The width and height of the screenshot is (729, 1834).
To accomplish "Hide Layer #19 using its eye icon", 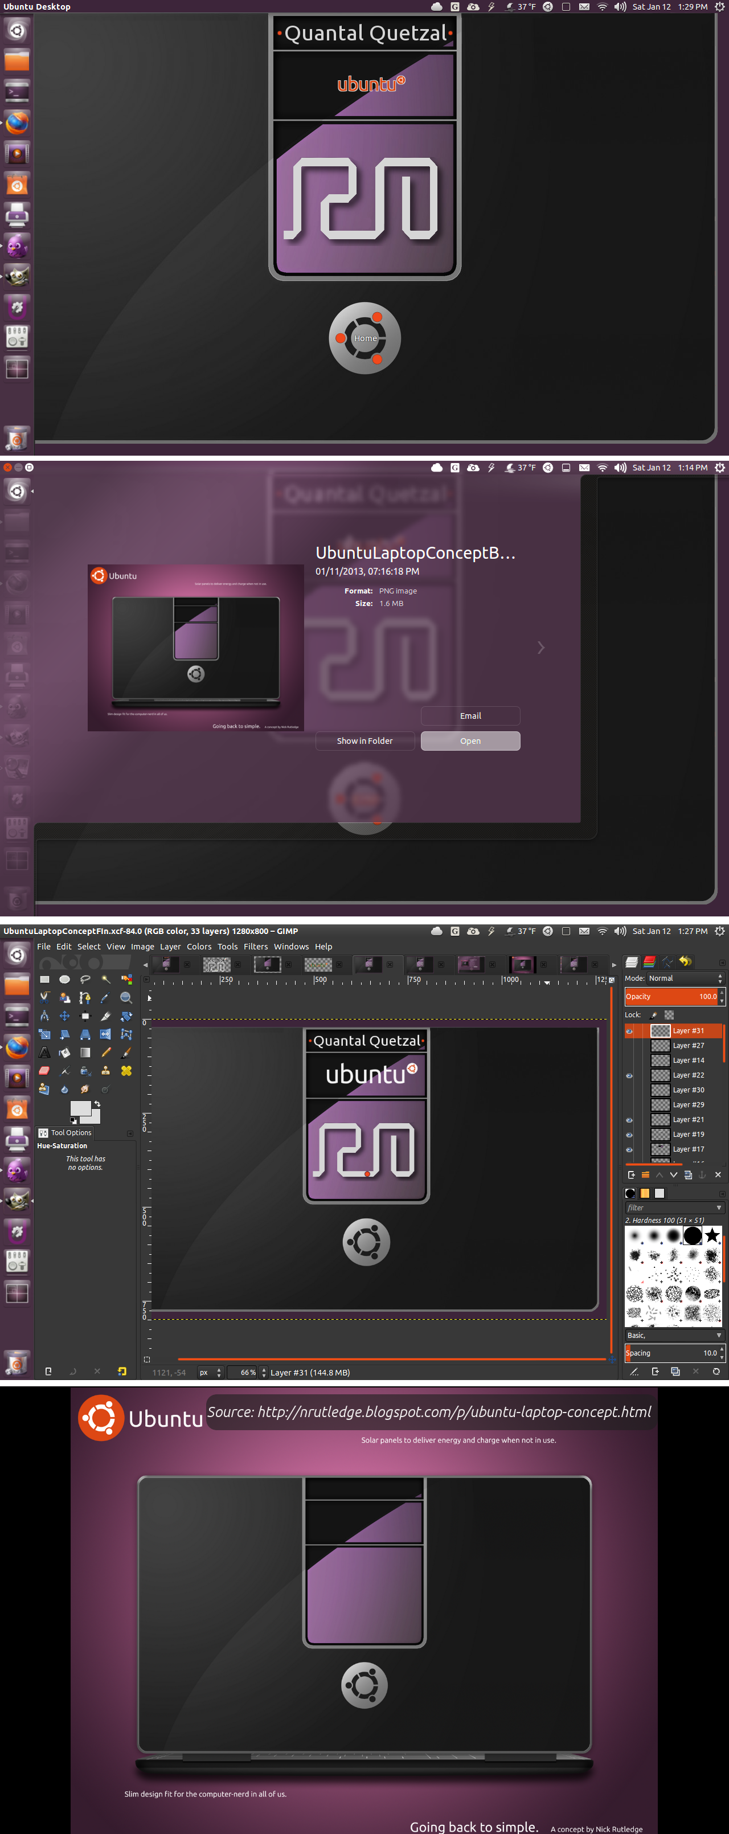I will tap(629, 1135).
